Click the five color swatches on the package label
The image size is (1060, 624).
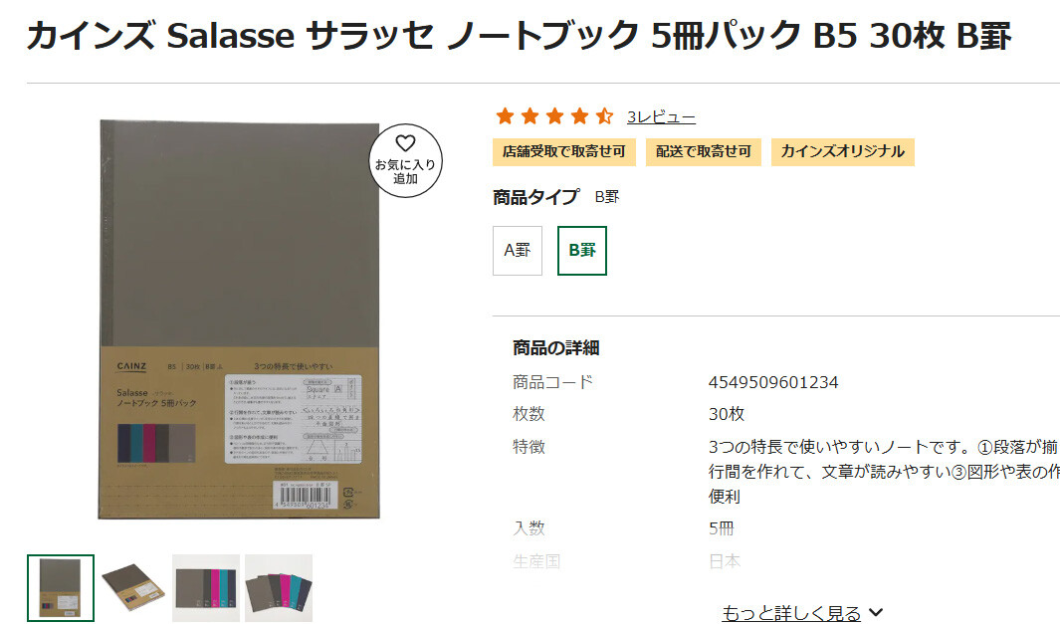pos(156,444)
